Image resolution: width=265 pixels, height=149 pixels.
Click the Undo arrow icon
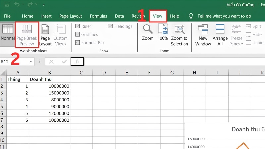click(x=17, y=4)
